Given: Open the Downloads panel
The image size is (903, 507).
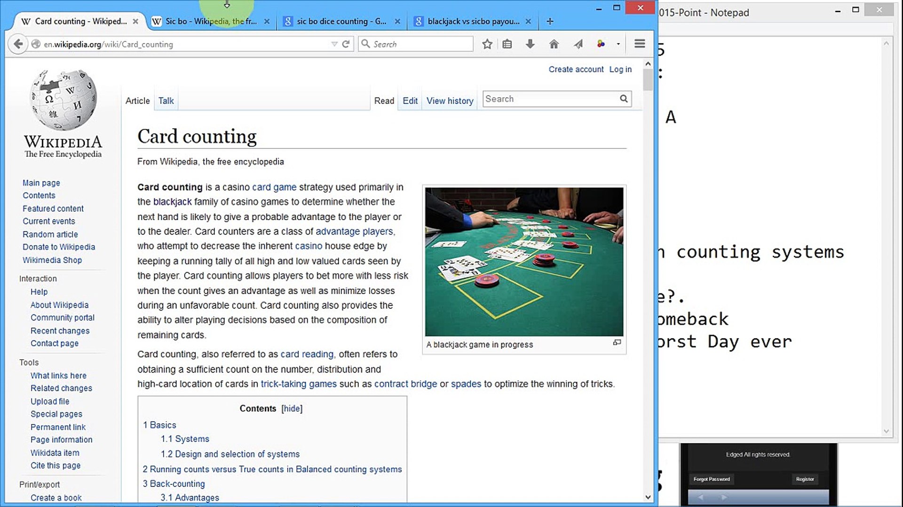Looking at the screenshot, I should [x=530, y=44].
